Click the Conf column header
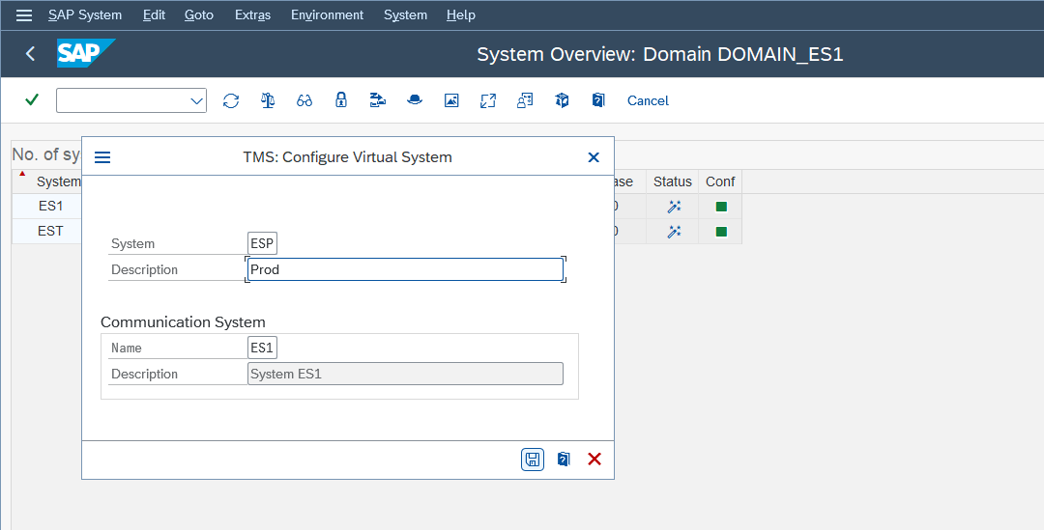This screenshot has height=530, width=1044. (x=720, y=181)
